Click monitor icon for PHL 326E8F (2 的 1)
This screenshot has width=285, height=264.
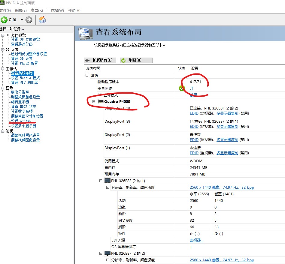tap(108, 181)
